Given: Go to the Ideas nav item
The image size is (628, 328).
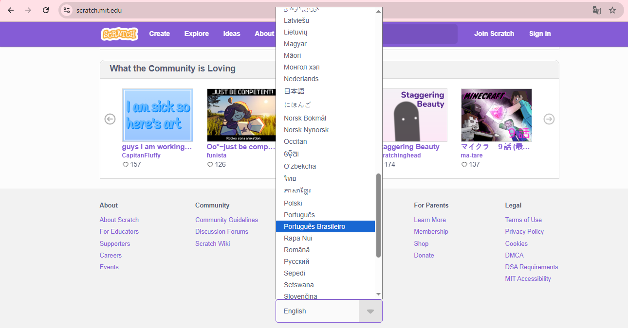Looking at the screenshot, I should (x=232, y=34).
